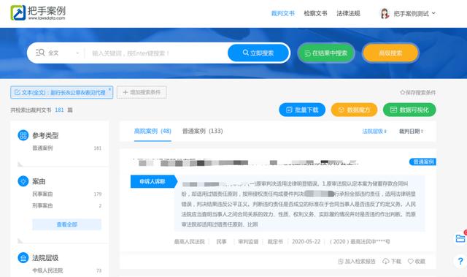Click the 把手案例 logo
This screenshot has width=467, height=277.
38,12
